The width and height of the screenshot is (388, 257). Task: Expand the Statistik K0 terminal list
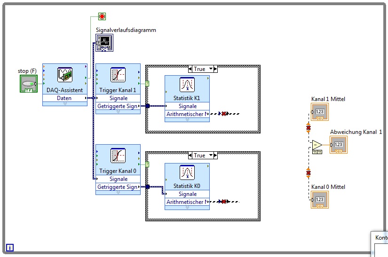click(187, 208)
